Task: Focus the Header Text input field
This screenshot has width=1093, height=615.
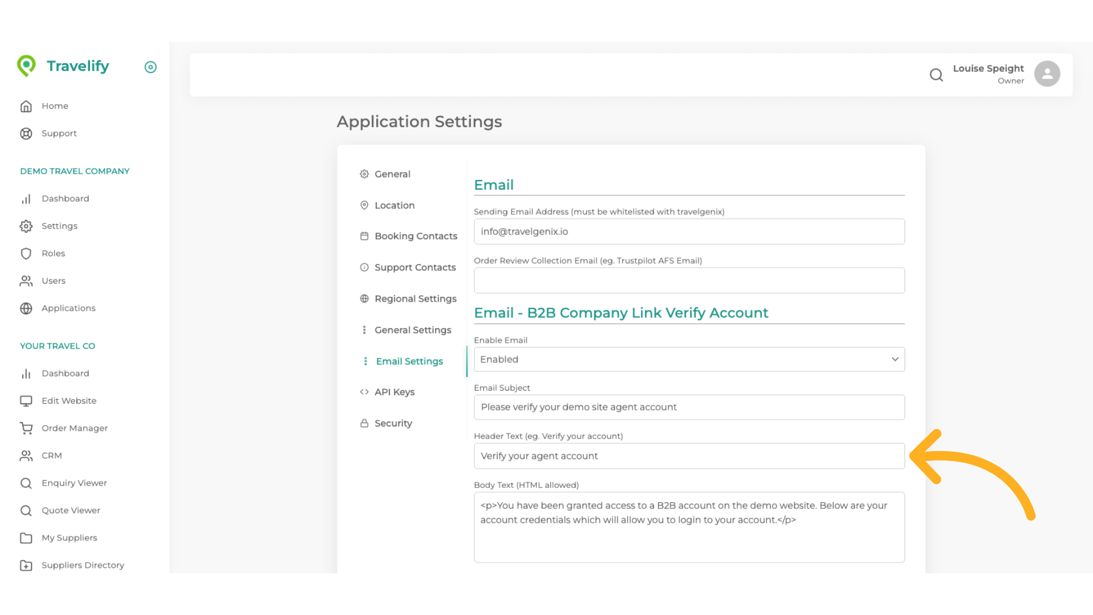Action: point(689,456)
